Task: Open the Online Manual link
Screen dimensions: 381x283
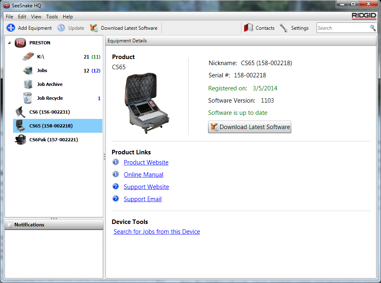Action: click(143, 175)
